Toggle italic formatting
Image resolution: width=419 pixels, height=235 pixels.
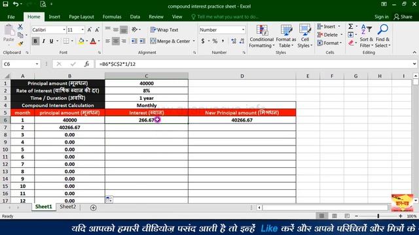(43, 41)
